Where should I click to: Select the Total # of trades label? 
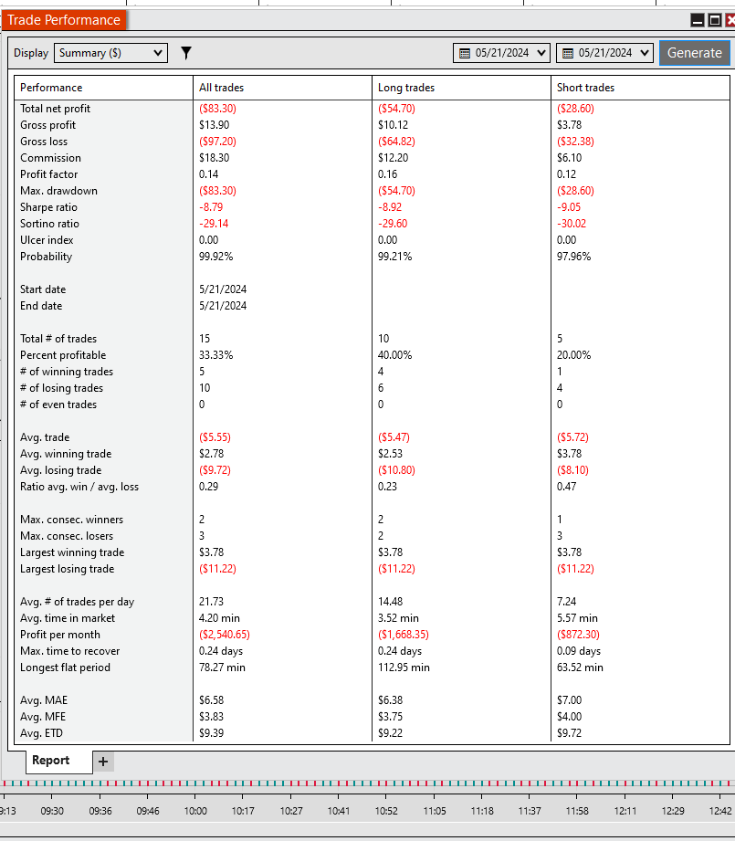(58, 339)
